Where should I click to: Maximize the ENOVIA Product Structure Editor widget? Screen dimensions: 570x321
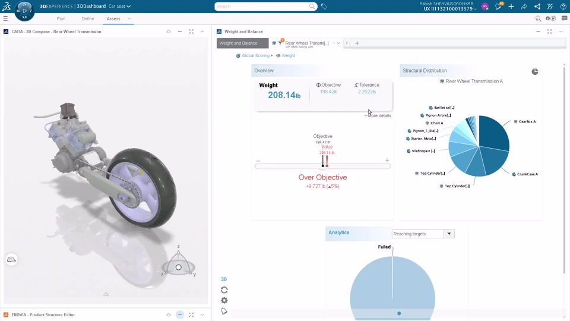(x=191, y=315)
